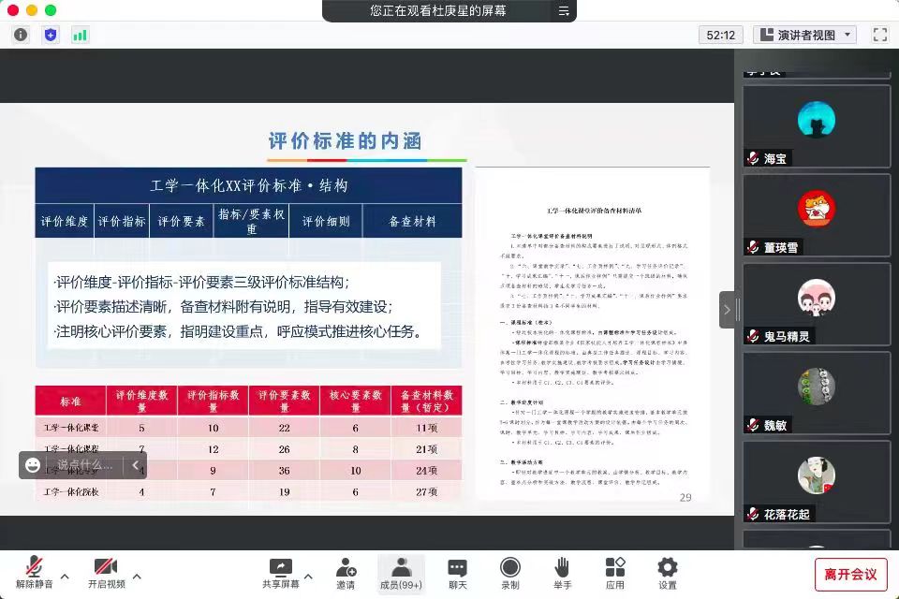
Task: Turn on camera with 开启视频
Action: [106, 574]
